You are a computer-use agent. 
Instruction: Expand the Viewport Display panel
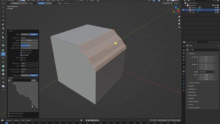tap(193, 102)
